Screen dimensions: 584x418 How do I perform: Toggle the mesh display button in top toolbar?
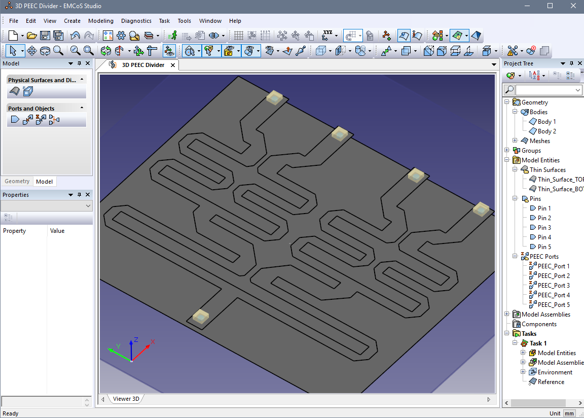click(x=457, y=36)
